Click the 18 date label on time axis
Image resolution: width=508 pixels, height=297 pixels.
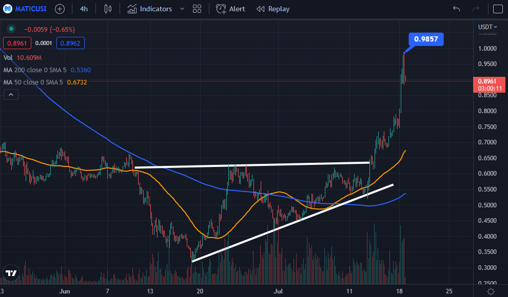(x=399, y=291)
